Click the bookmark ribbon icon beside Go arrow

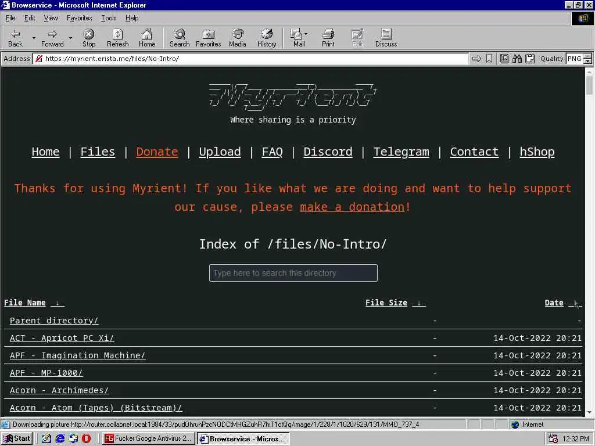489,59
